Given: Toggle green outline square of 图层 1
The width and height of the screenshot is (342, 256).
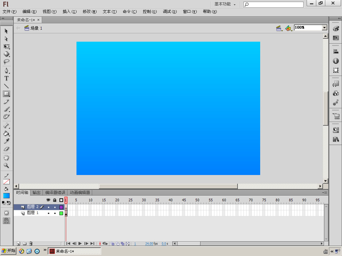Looking at the screenshot, I should click(x=61, y=213).
